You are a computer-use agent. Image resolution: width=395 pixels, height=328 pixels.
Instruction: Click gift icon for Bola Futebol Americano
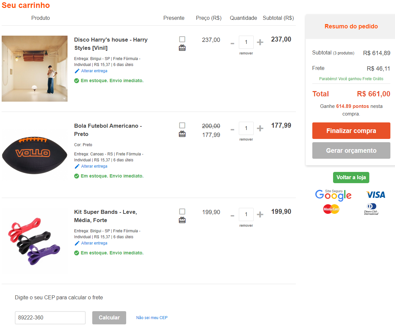pyautogui.click(x=182, y=134)
